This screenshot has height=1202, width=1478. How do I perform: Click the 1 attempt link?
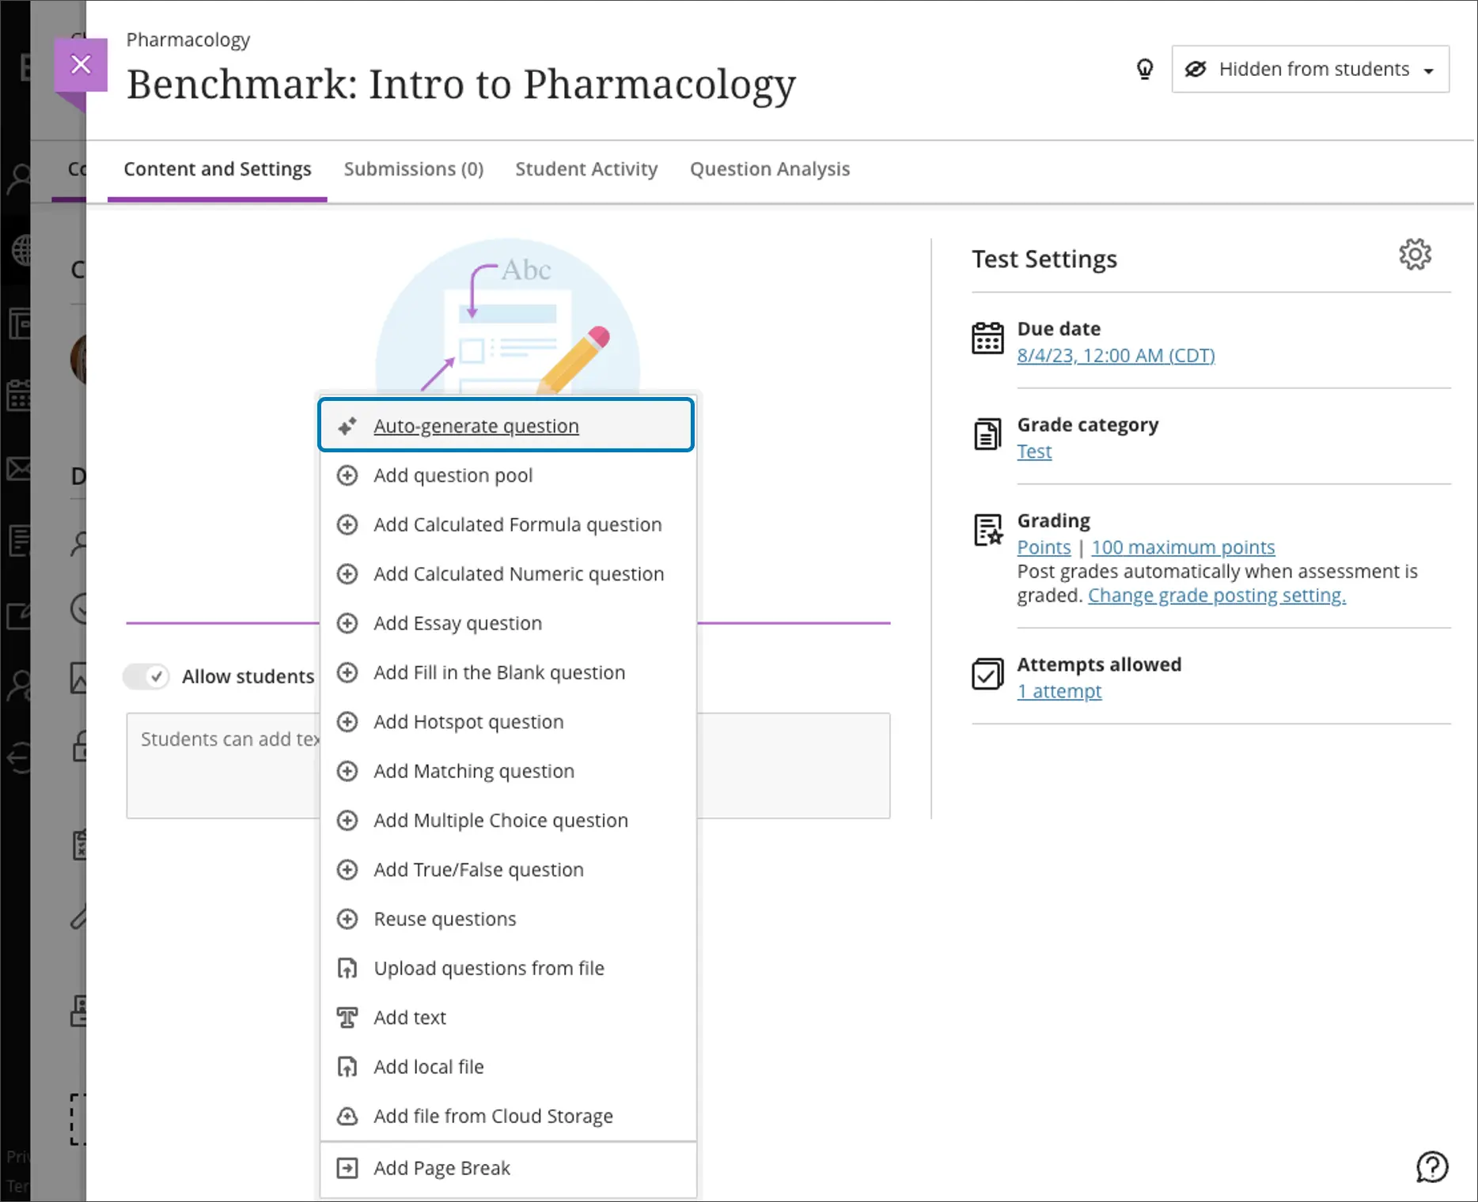(1059, 691)
